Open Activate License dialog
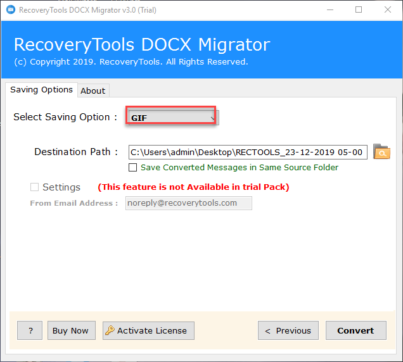Image resolution: width=403 pixels, height=362 pixels. click(148, 330)
